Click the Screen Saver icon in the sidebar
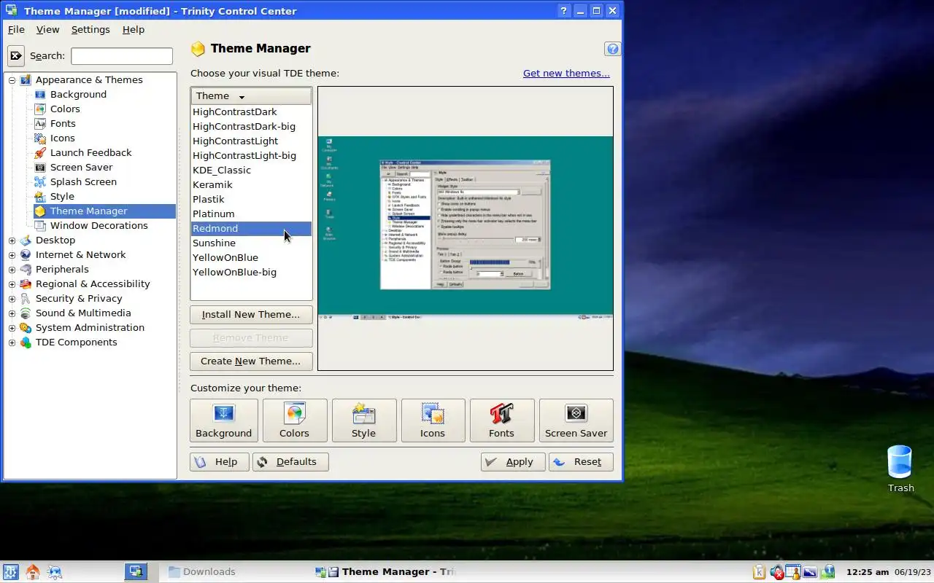 pos(40,167)
